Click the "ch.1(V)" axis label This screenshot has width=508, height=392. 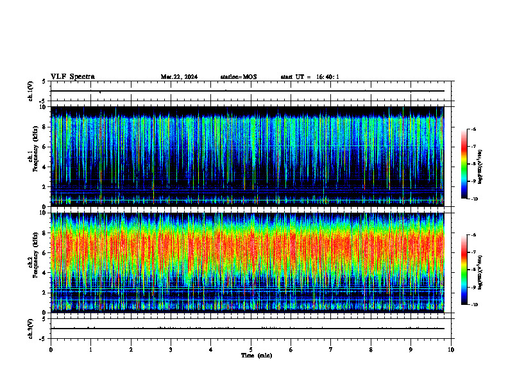click(x=31, y=91)
